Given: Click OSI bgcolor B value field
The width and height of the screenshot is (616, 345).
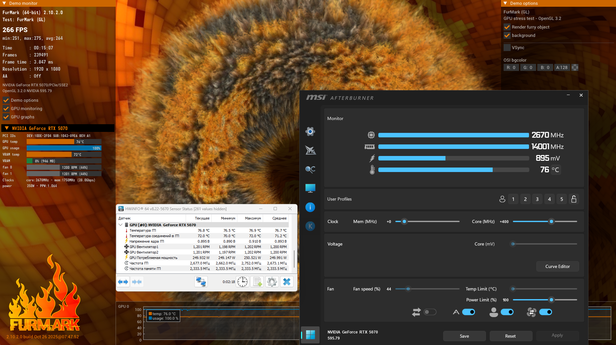Looking at the screenshot, I should [545, 67].
